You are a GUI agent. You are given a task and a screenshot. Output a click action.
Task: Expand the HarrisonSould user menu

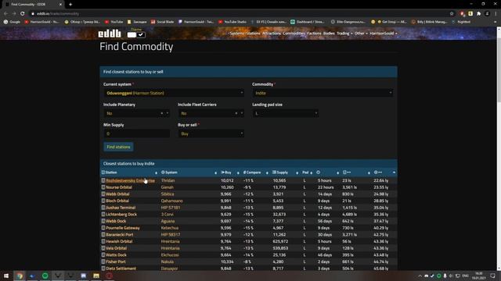384,34
